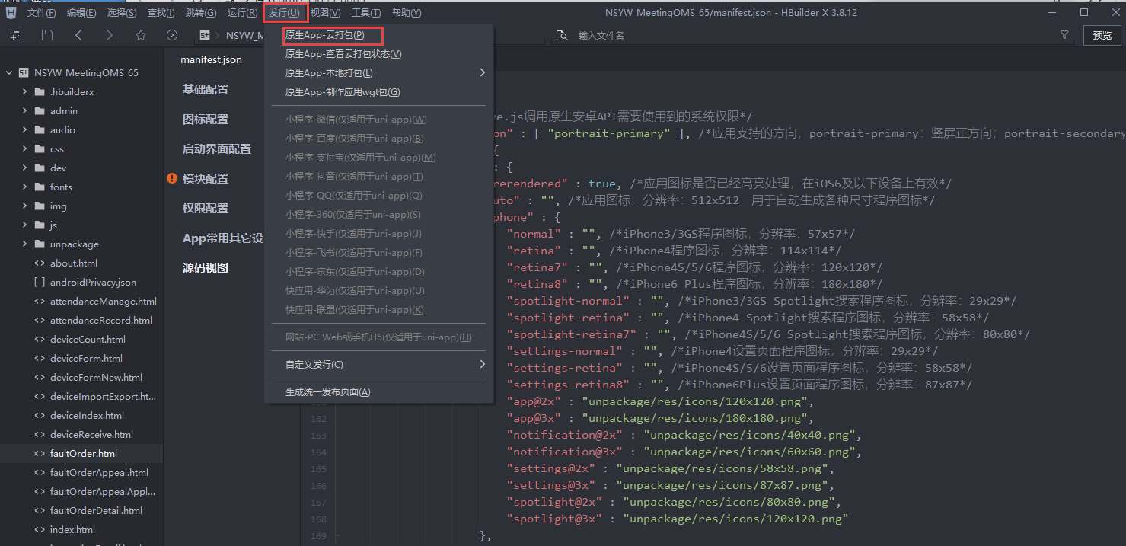The height and width of the screenshot is (546, 1126).
Task: Open attendanceManage.html in the tree
Action: [x=104, y=302]
